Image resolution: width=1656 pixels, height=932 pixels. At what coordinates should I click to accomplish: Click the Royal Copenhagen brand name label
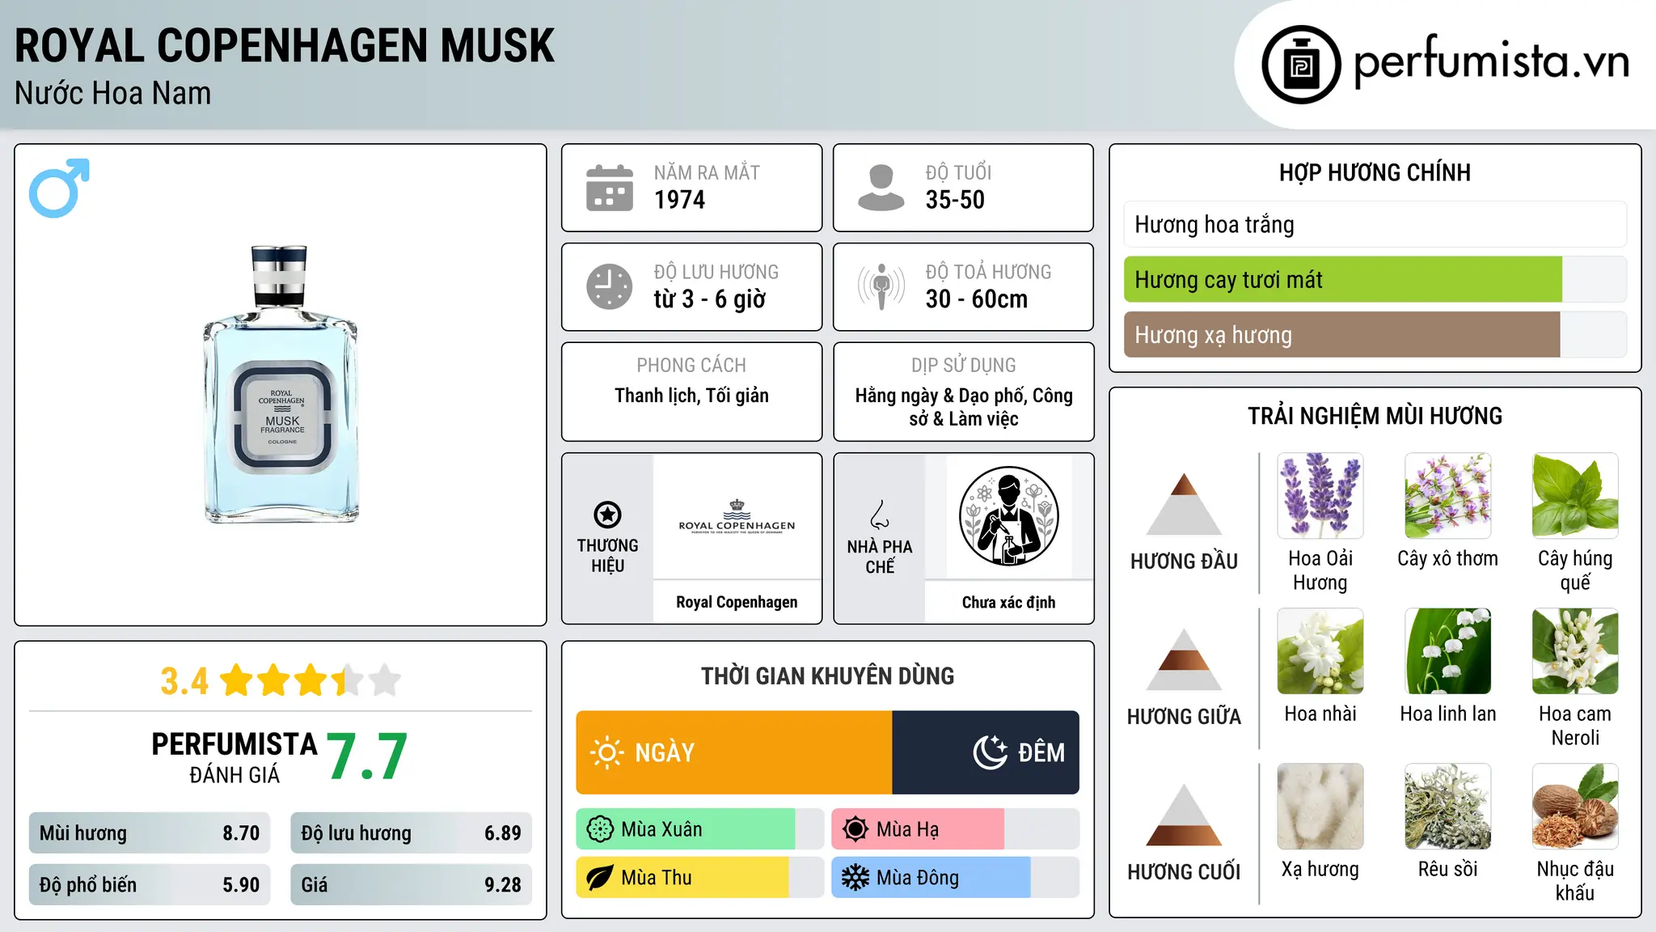point(737,602)
